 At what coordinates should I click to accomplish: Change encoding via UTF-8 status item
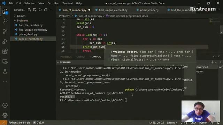point(184,123)
